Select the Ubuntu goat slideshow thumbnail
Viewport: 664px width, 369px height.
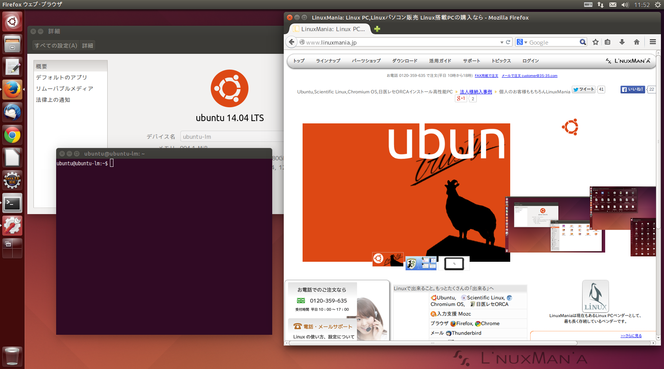pyautogui.click(x=388, y=259)
